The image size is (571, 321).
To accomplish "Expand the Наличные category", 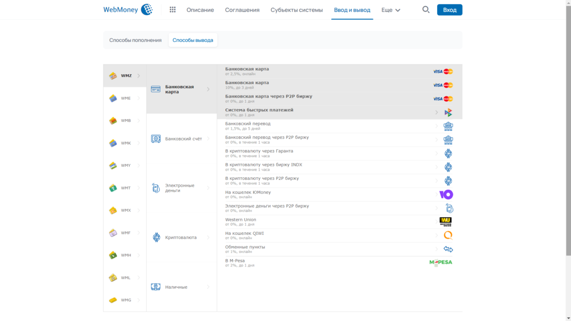I will point(181,287).
